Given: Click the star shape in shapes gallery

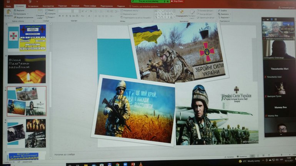Looking at the screenshot, I should [x=171, y=17].
